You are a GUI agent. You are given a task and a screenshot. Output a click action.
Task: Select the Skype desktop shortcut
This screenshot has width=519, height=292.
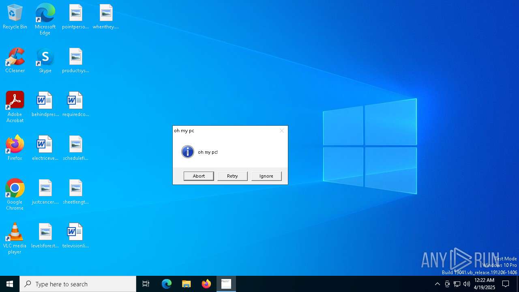tap(45, 61)
